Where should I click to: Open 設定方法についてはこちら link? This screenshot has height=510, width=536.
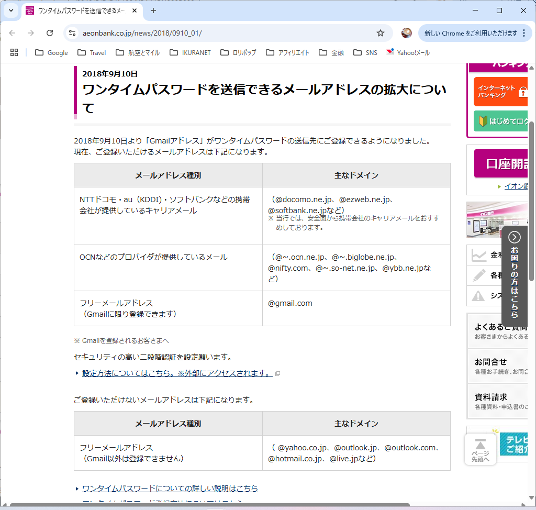(x=176, y=373)
